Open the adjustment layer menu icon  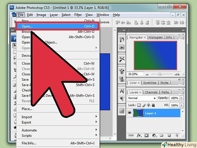click(155, 136)
